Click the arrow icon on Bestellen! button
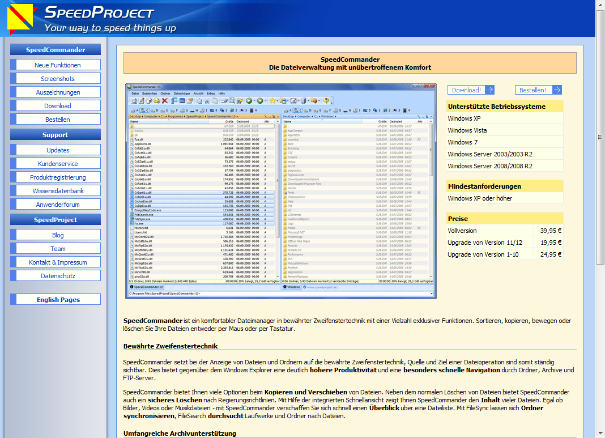This screenshot has width=605, height=438. 557,90
